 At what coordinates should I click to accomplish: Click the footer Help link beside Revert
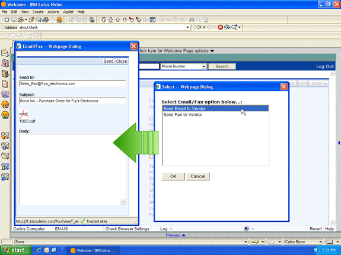pyautogui.click(x=329, y=229)
